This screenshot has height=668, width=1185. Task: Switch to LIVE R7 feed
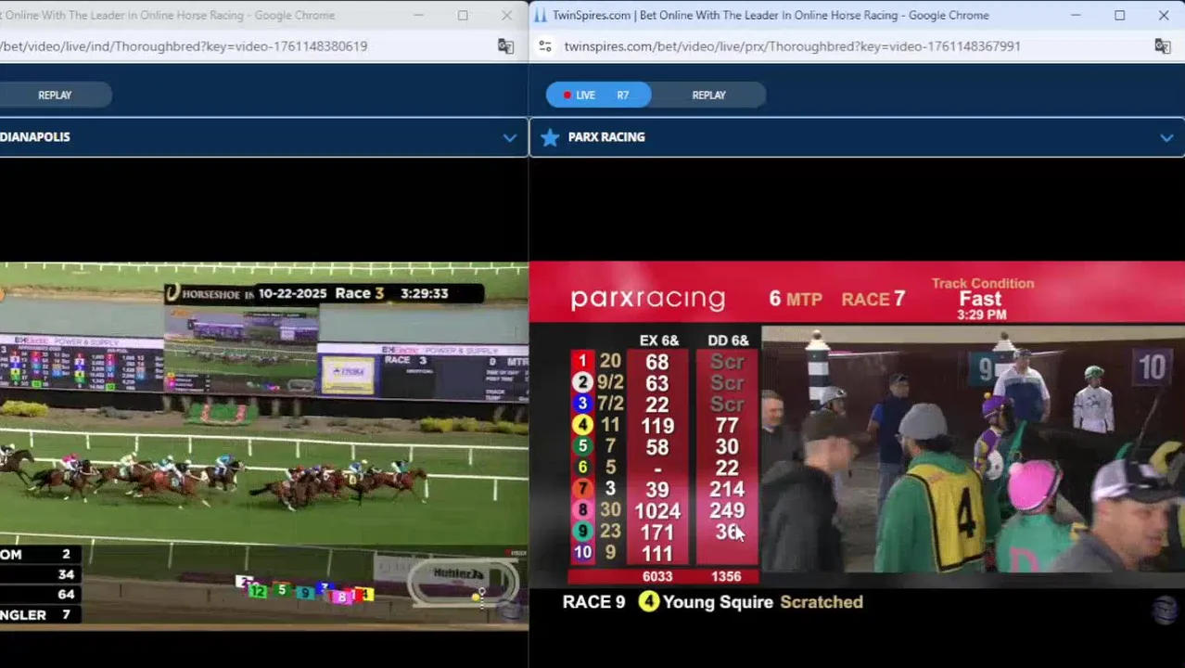click(x=598, y=95)
